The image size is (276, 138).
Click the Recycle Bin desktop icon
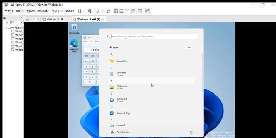75,29
